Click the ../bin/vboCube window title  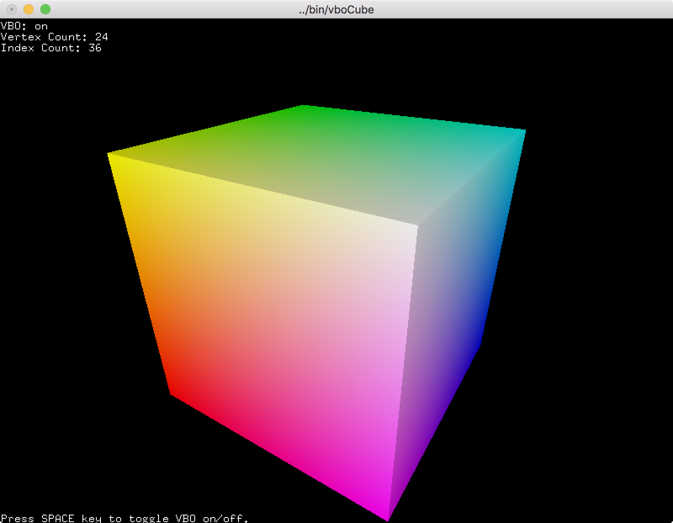pyautogui.click(x=336, y=9)
